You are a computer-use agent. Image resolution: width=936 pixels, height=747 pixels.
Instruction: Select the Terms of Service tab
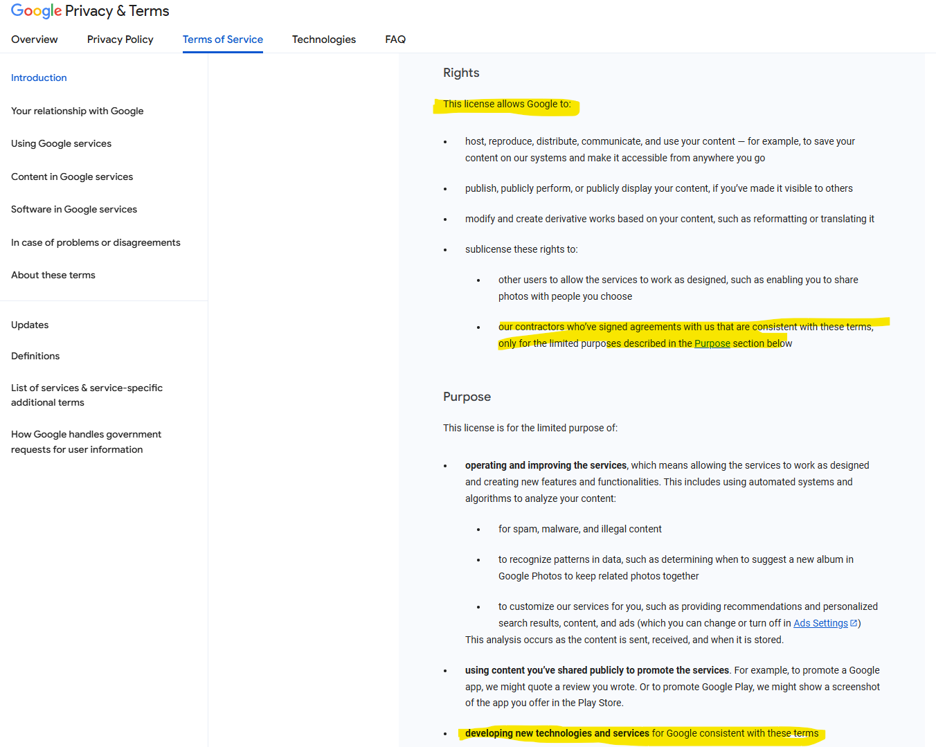pyautogui.click(x=223, y=39)
